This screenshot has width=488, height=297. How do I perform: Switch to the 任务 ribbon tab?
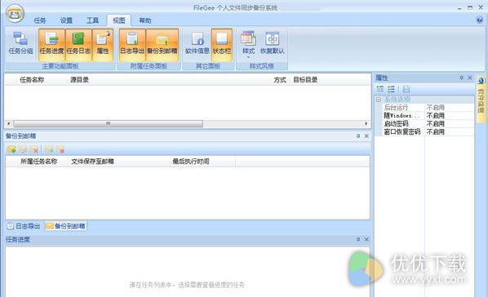[x=40, y=20]
